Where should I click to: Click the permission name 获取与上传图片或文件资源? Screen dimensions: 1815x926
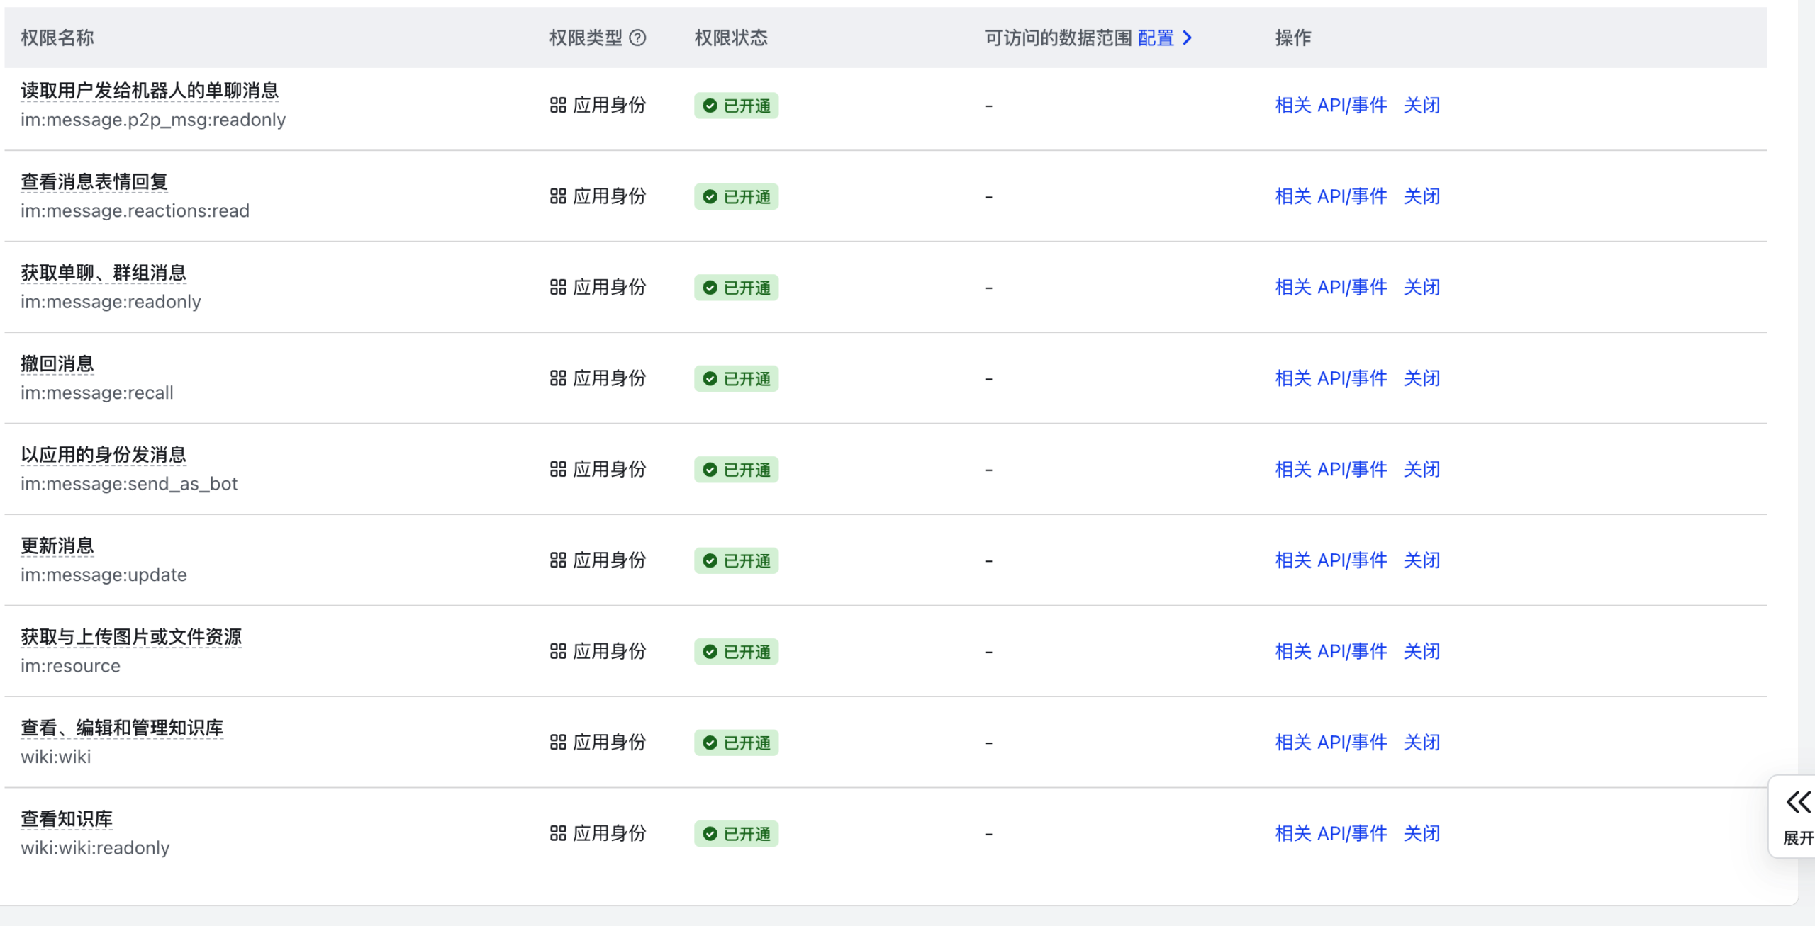[x=131, y=637]
